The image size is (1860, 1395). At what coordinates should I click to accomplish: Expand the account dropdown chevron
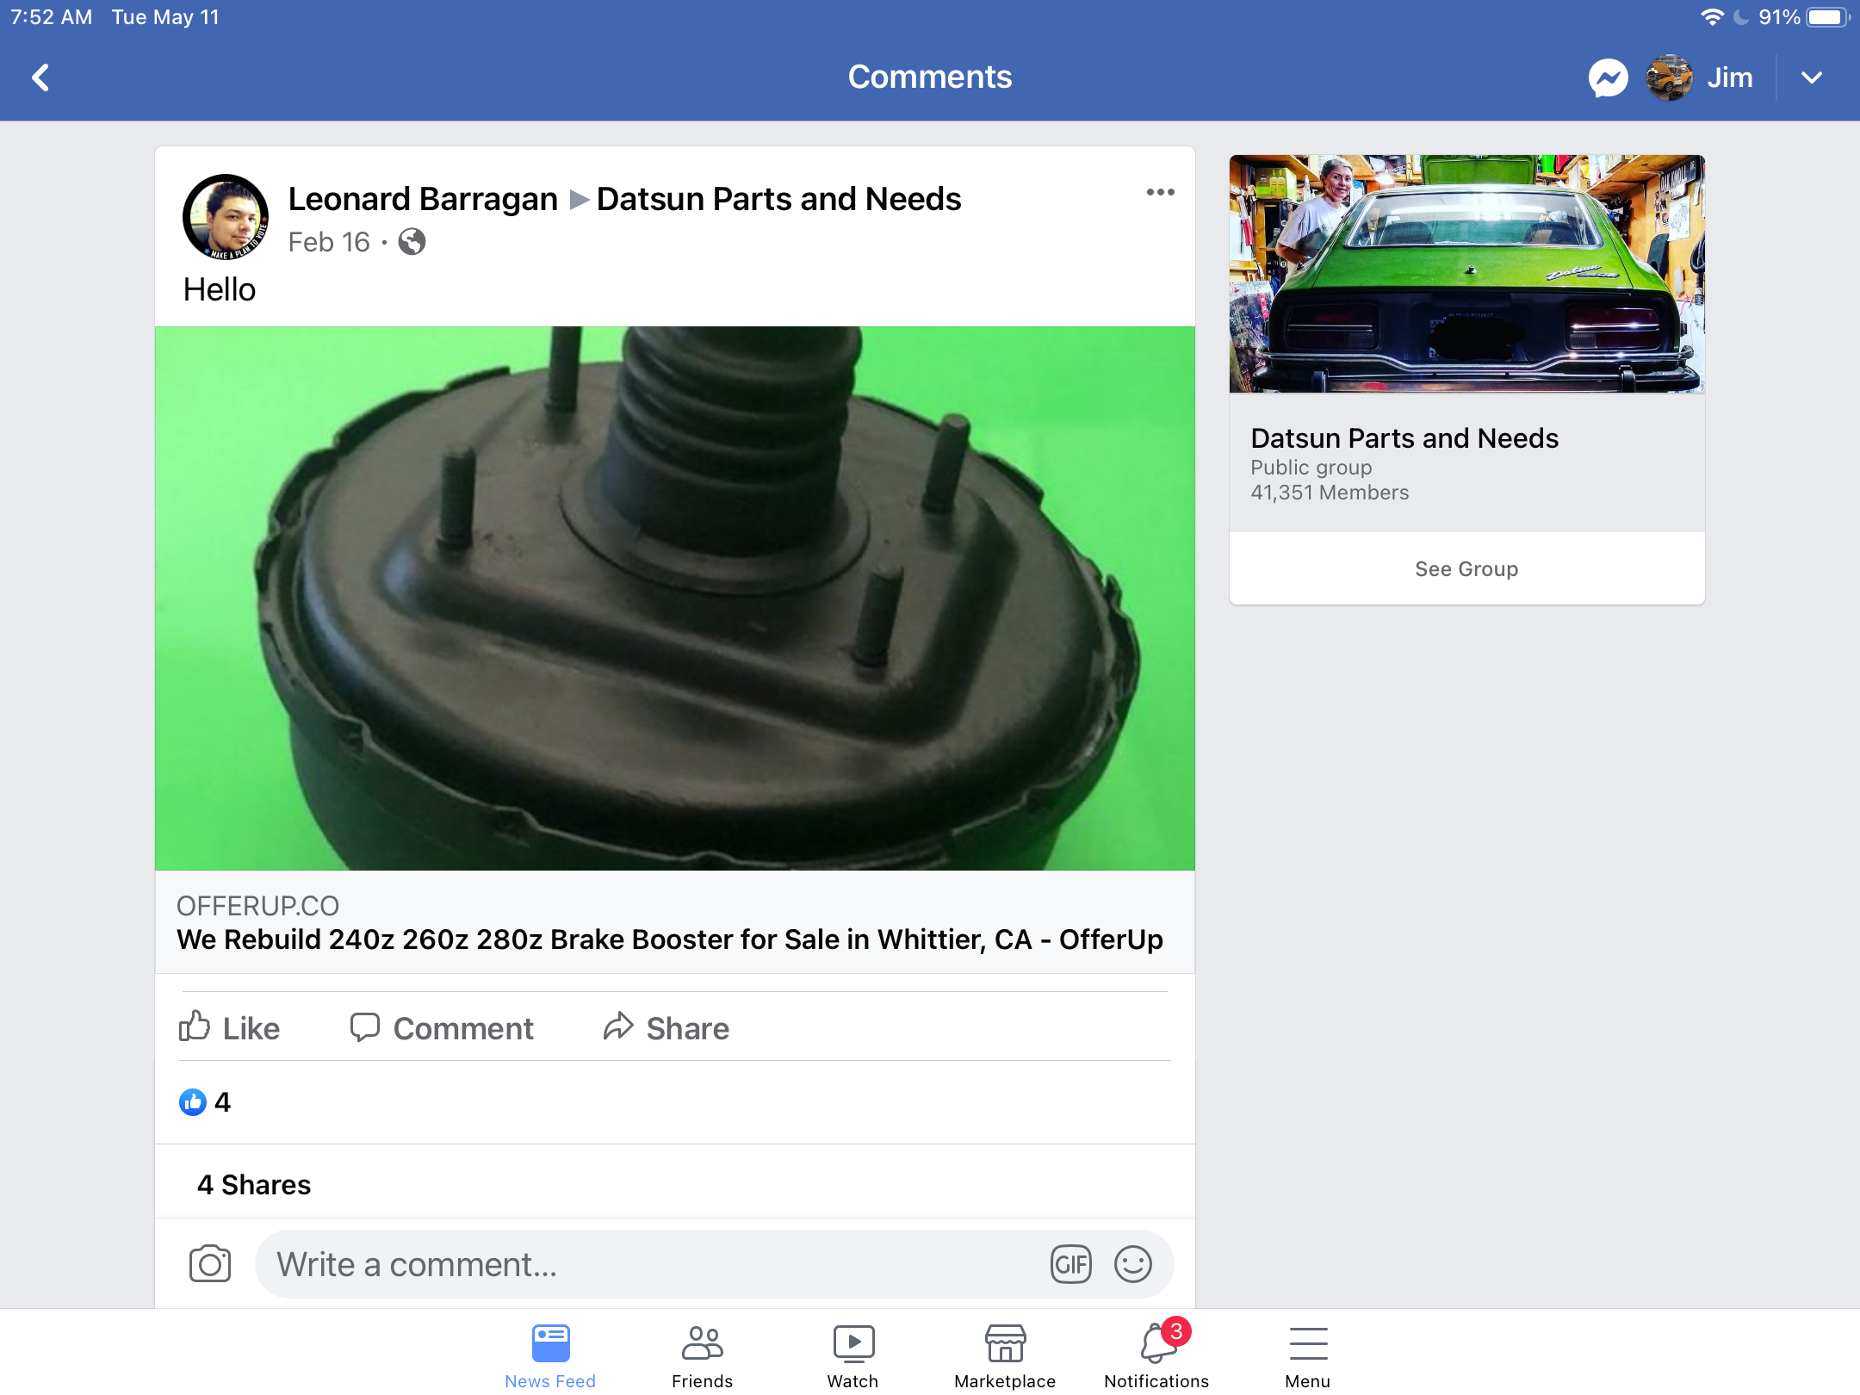pyautogui.click(x=1812, y=78)
